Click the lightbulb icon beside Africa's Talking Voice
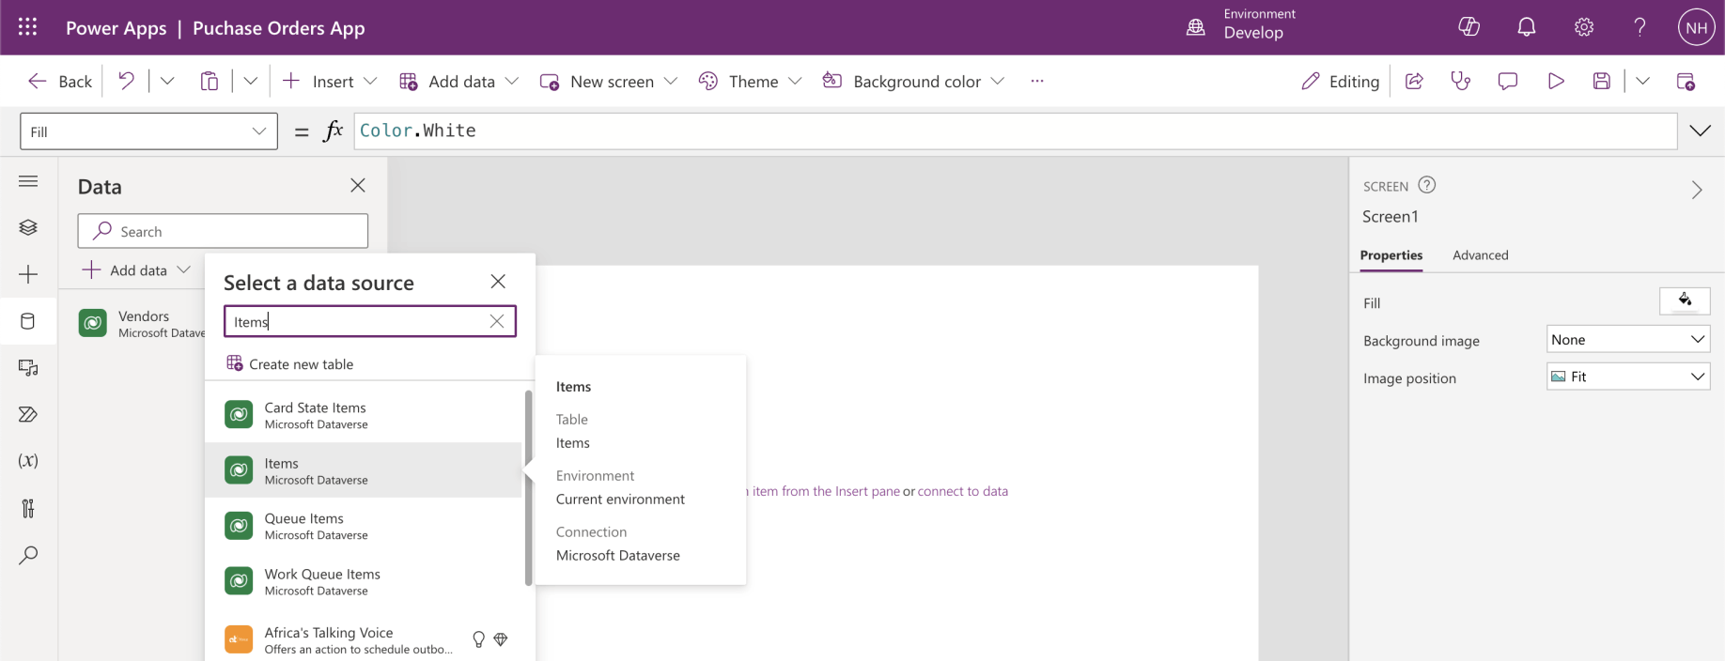This screenshot has height=661, width=1725. tap(478, 639)
